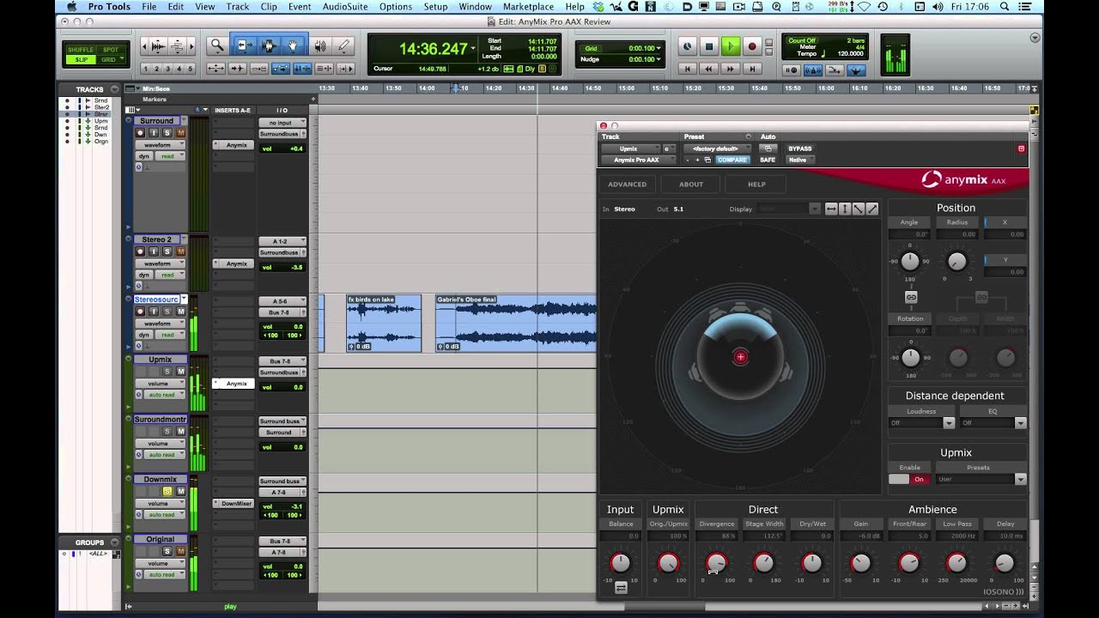Recall Zoom preset 1

tap(145, 69)
